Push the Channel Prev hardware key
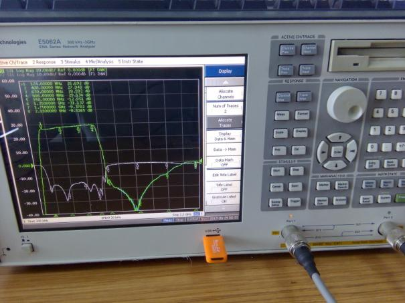Screen dimensions: 405x303 pos(287,49)
